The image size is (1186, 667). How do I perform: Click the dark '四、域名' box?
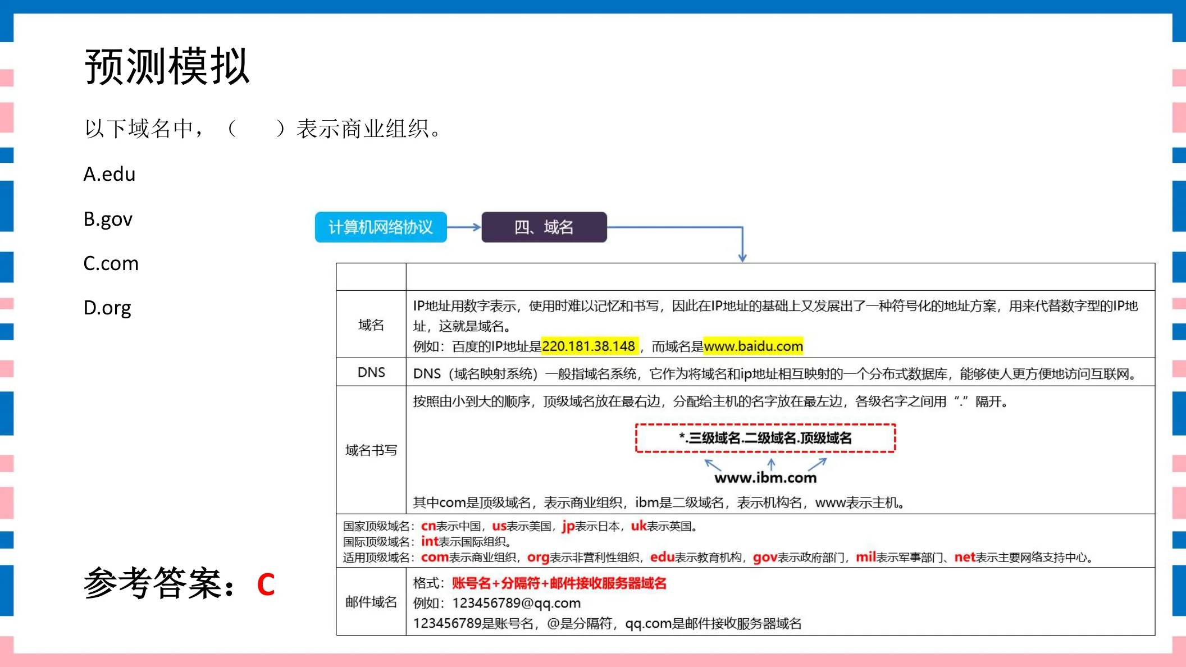[544, 227]
